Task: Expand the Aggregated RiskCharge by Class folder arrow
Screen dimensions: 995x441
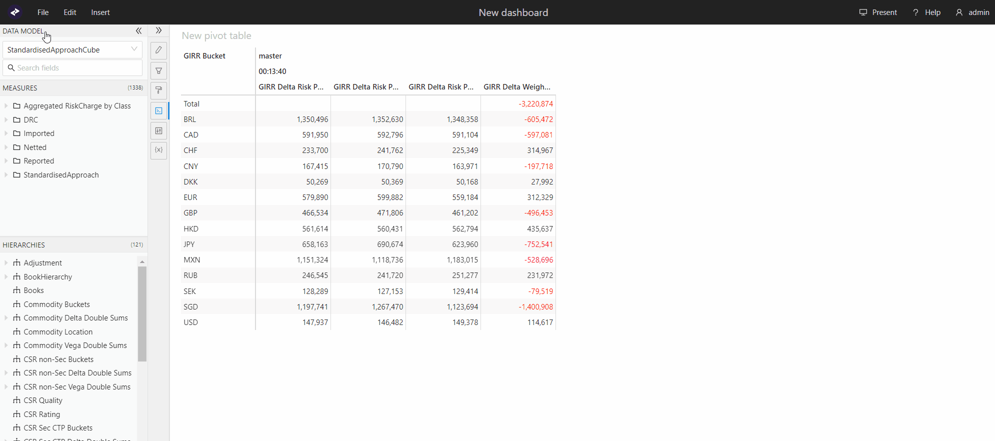Action: [6, 106]
